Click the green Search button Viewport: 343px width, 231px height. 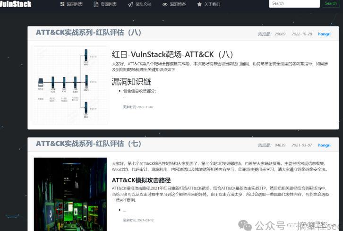pos(331,3)
